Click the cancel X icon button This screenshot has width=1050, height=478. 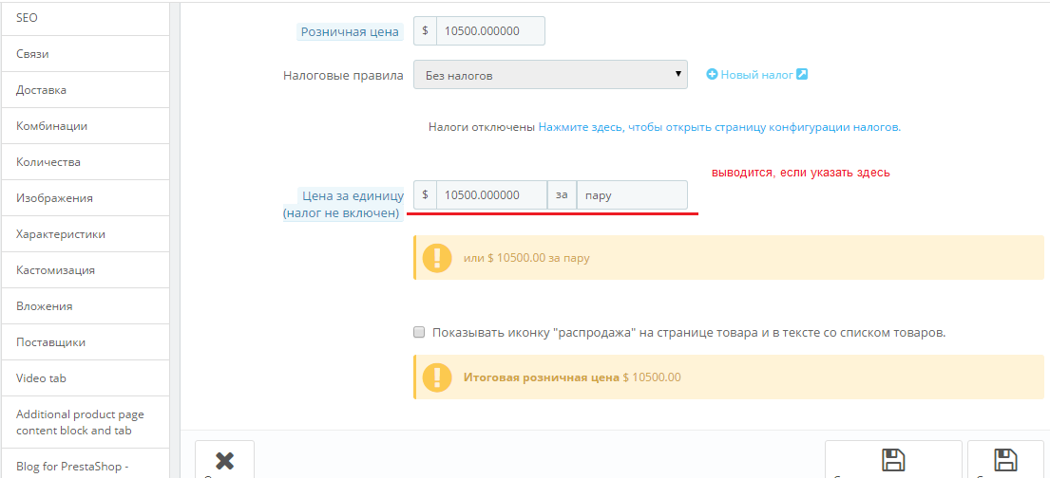[x=225, y=460]
